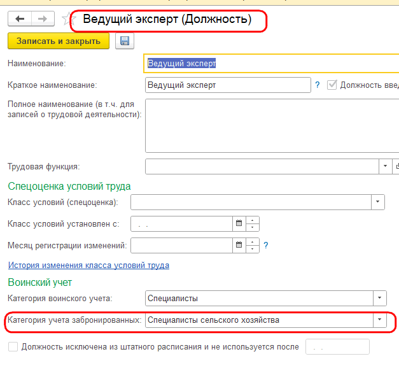
Task: Click Класс условий установлен с date field
Action: click(x=181, y=223)
